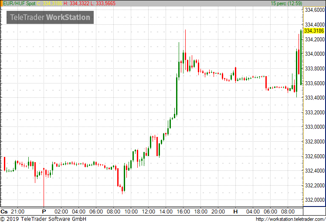The image size is (326, 223).
Task: Click the 334,0000 price axis label
Action: tap(315, 54)
